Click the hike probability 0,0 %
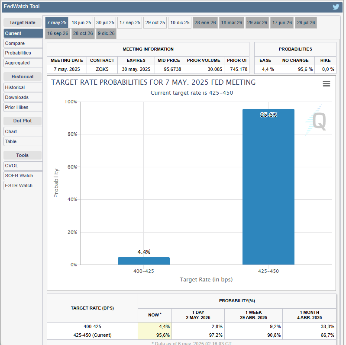This screenshot has height=345, width=346. [x=326, y=69]
